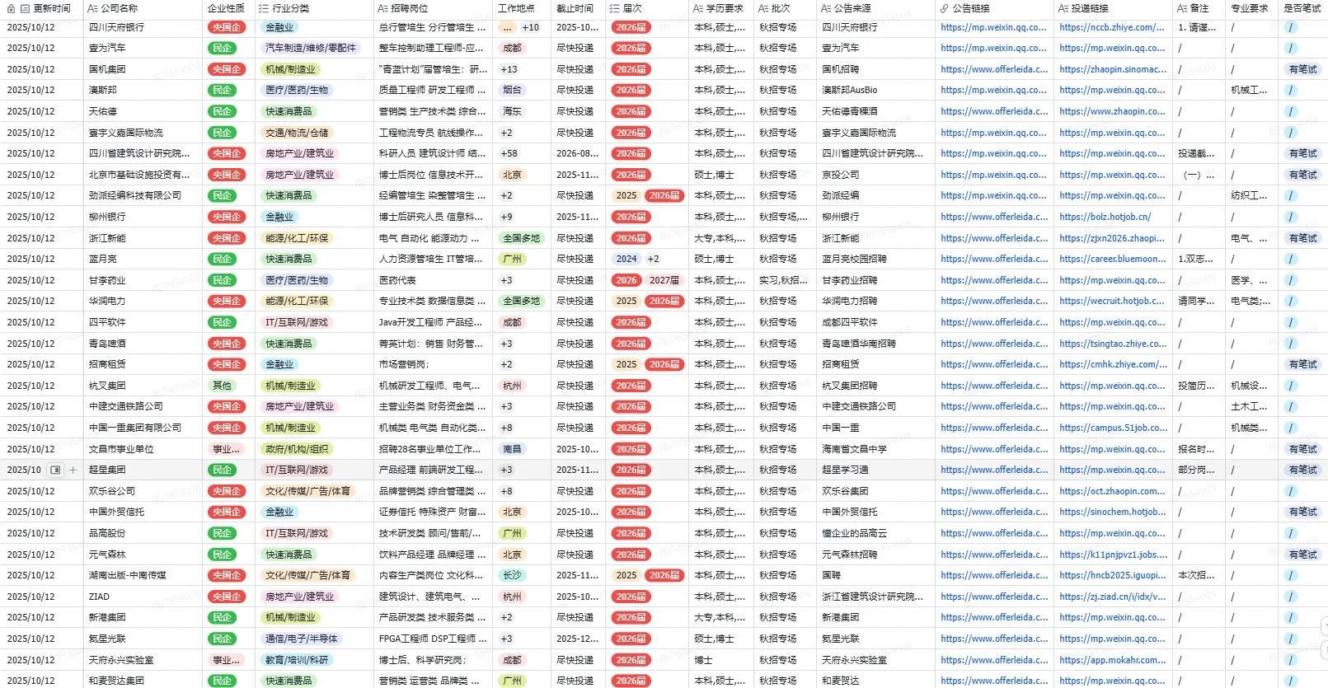Image resolution: width=1328 pixels, height=688 pixels.
Task: Click the 政府/机构/组织 tag for 文昌市事业单位
Action: click(x=297, y=449)
